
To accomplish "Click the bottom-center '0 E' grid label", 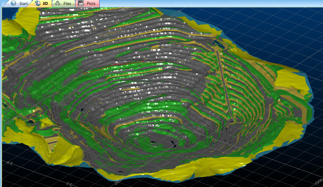I will point(69,185).
